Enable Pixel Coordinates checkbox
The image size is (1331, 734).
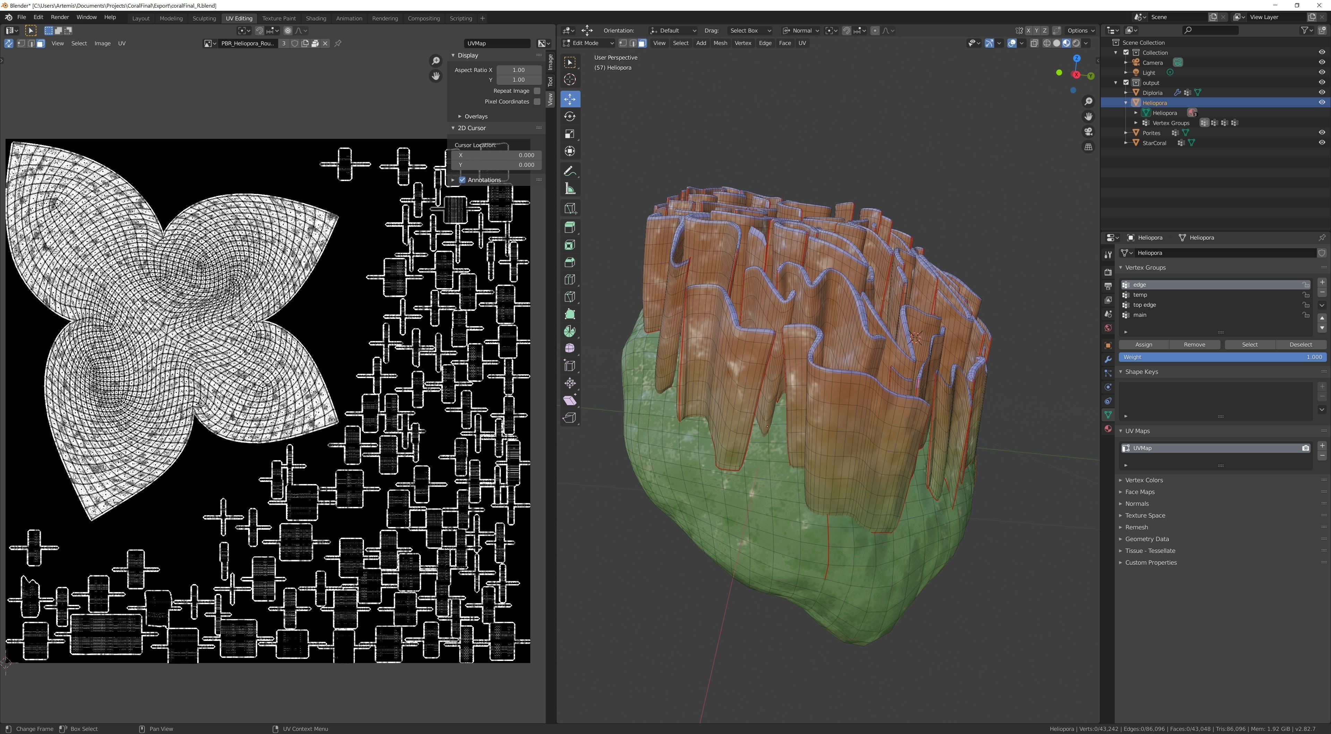(x=537, y=102)
